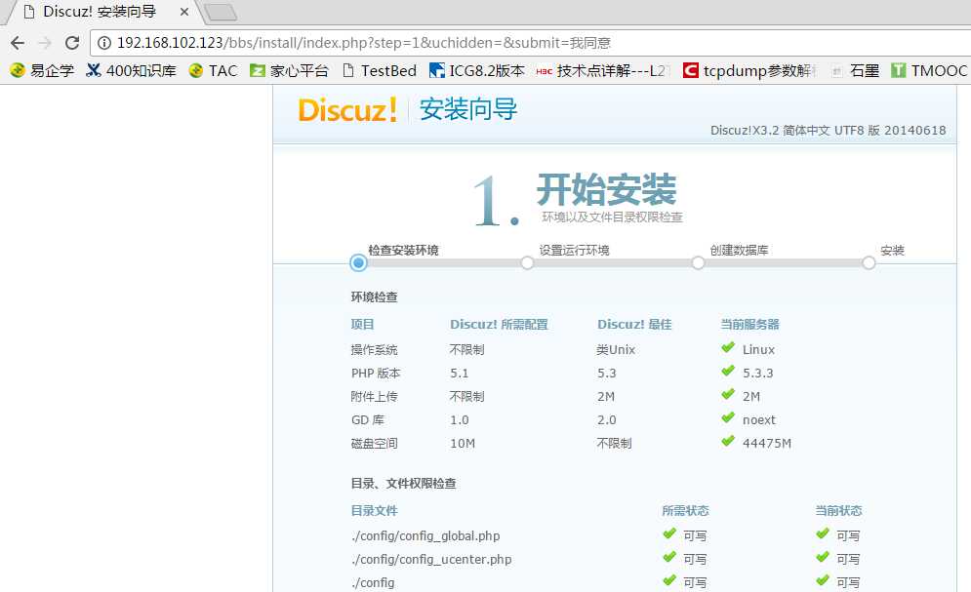Click the 当前服务器 column header

click(x=749, y=324)
